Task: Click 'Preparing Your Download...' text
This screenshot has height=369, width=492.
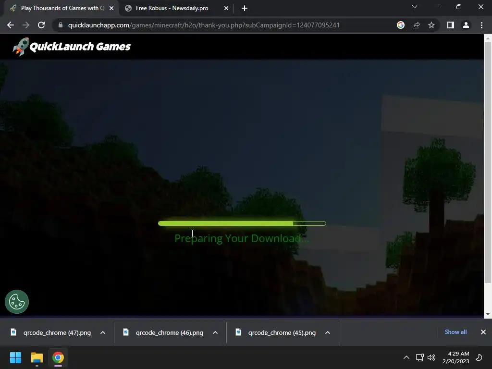Action: coord(242,238)
